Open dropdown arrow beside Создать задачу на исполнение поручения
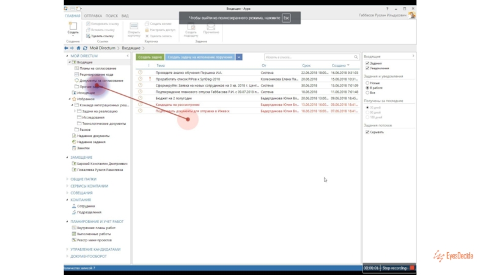This screenshot has width=489, height=275. click(239, 57)
